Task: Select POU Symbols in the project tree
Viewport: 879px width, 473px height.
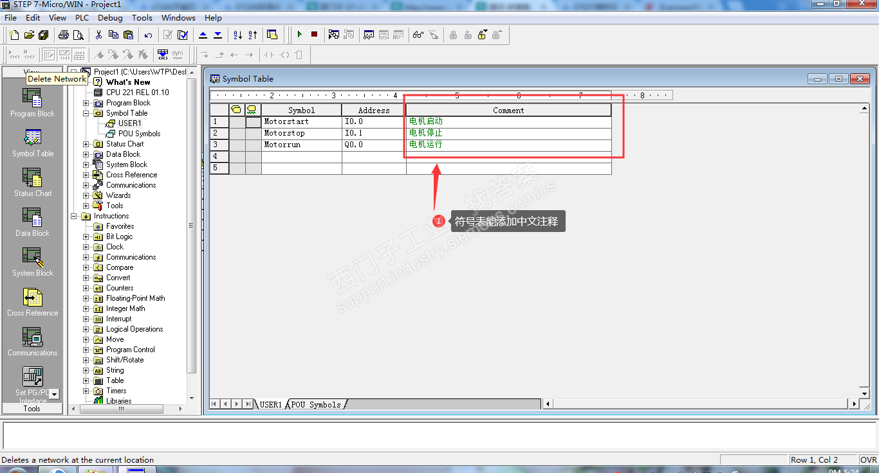Action: (139, 134)
